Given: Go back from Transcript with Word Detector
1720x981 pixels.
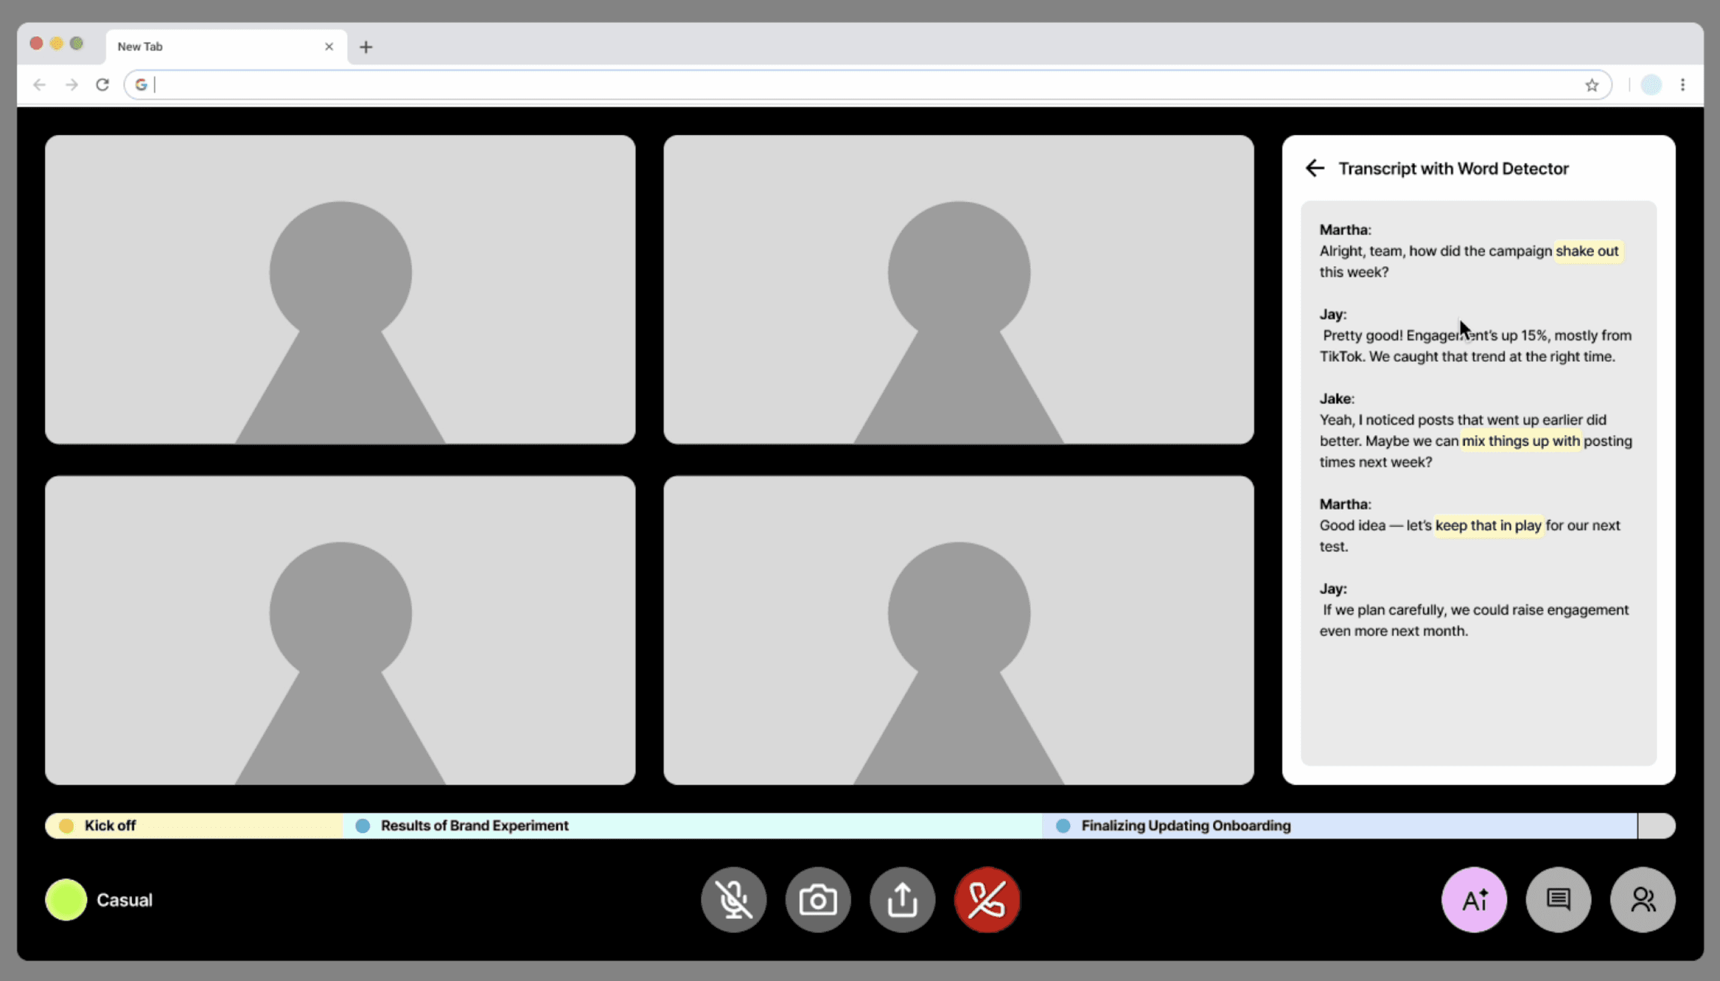Looking at the screenshot, I should pos(1314,168).
